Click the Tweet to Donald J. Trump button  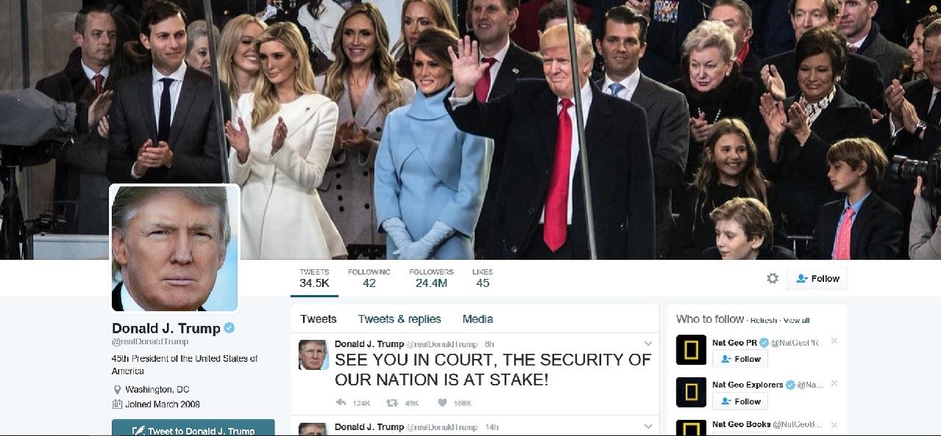coord(193,428)
